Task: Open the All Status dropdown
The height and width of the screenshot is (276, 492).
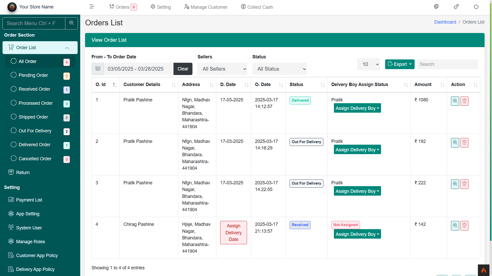Action: [280, 69]
